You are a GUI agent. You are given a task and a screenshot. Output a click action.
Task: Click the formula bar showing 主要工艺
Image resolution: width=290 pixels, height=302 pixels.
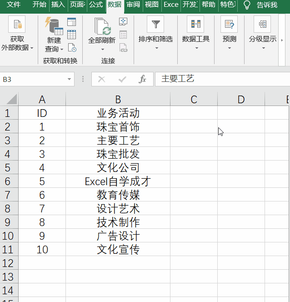pos(222,79)
